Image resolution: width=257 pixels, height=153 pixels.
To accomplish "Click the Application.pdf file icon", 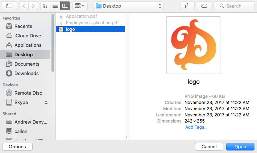I will pos(61,16).
